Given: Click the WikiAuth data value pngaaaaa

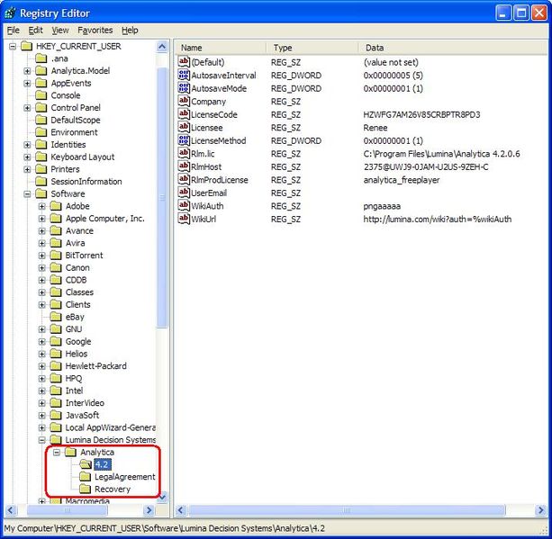Looking at the screenshot, I should pos(382,206).
